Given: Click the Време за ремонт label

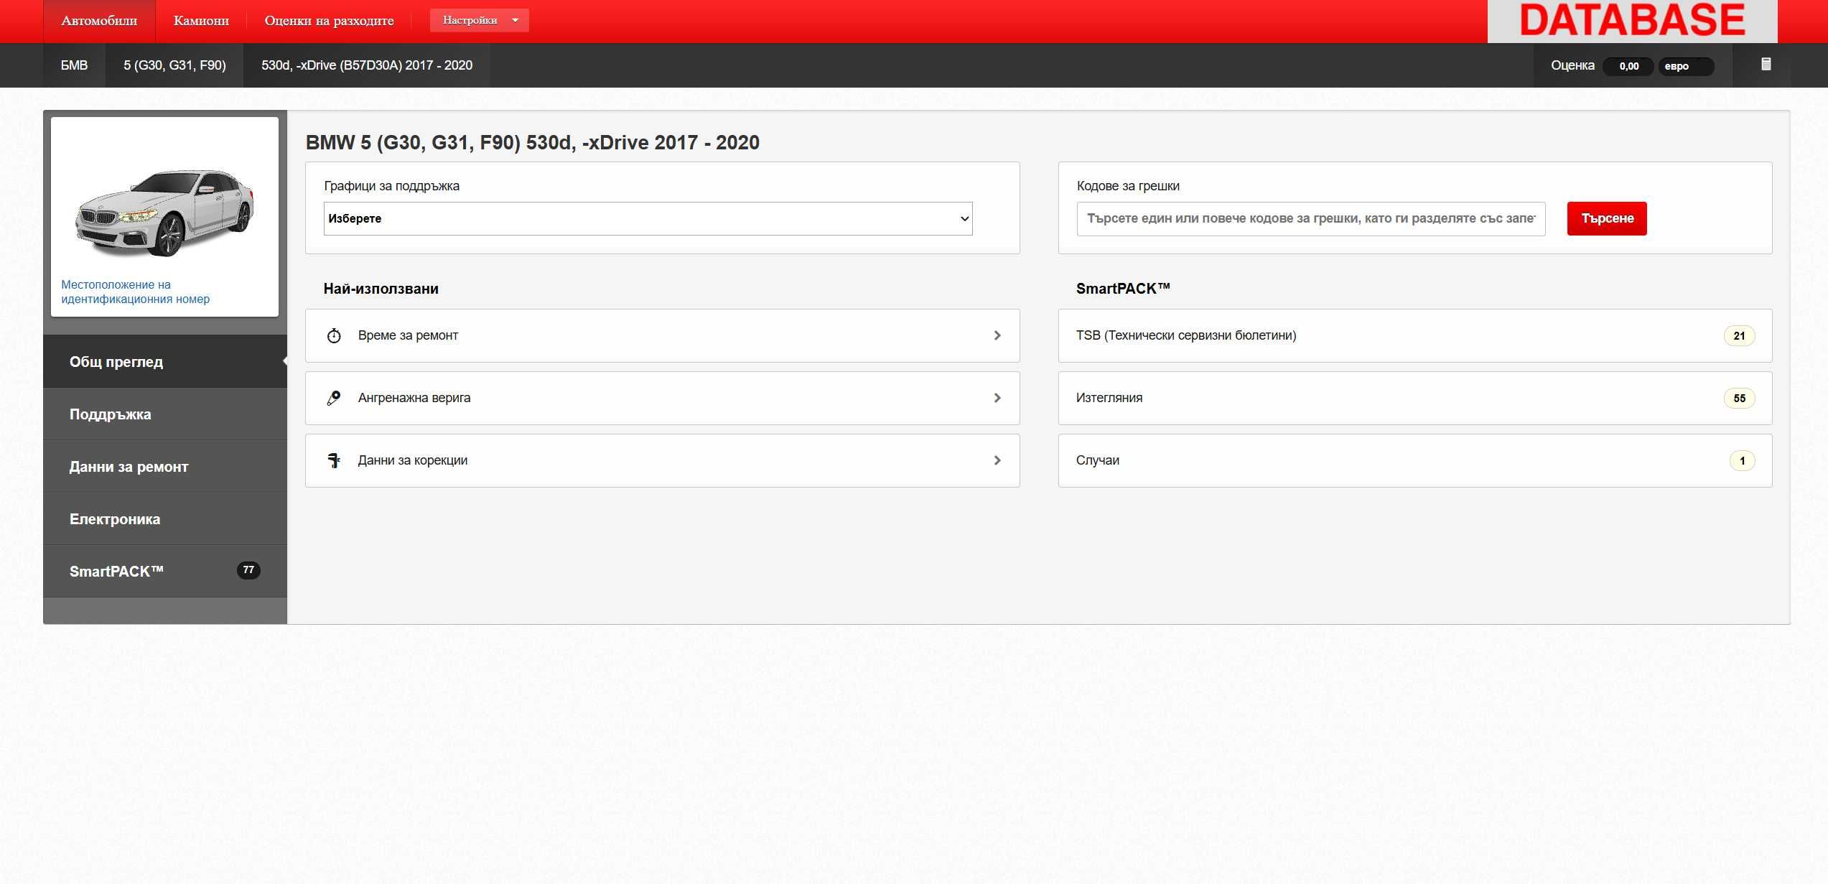Looking at the screenshot, I should pos(408,335).
